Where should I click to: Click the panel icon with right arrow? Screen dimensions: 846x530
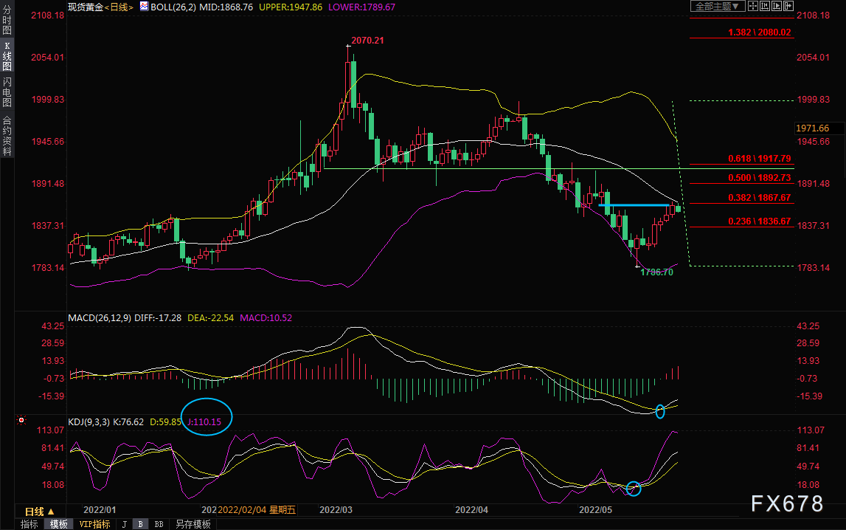click(x=788, y=6)
